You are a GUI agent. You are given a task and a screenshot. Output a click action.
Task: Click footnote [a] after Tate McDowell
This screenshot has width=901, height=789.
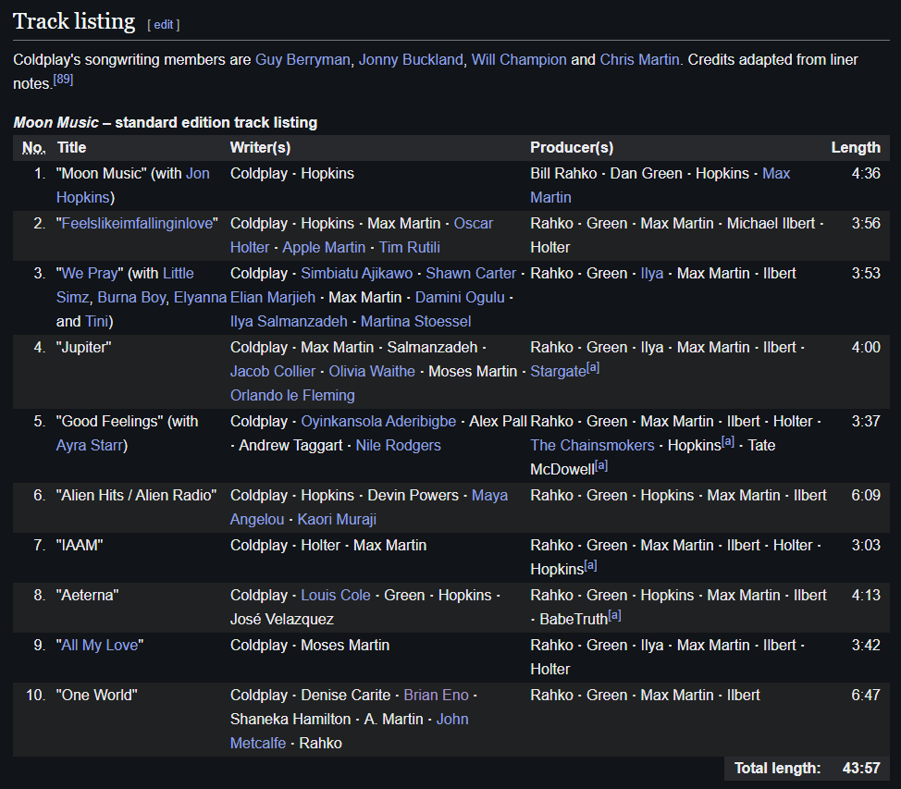[601, 466]
